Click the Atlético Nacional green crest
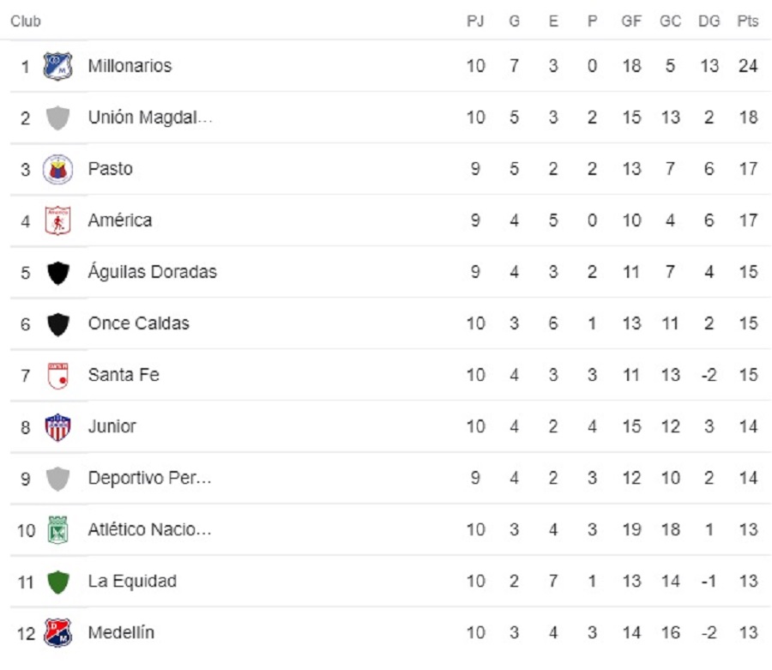The width and height of the screenshot is (772, 670). (57, 529)
